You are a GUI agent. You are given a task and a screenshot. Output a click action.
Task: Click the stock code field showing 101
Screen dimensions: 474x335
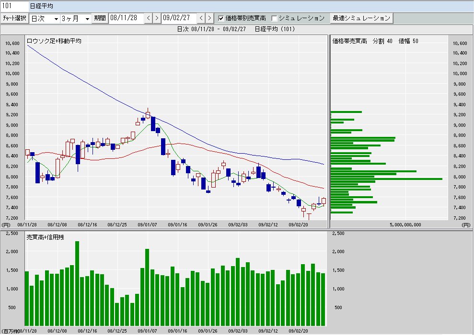[14, 6]
